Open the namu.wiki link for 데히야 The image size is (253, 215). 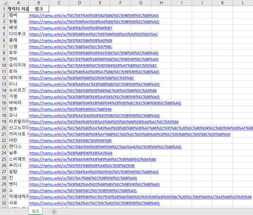click(82, 78)
